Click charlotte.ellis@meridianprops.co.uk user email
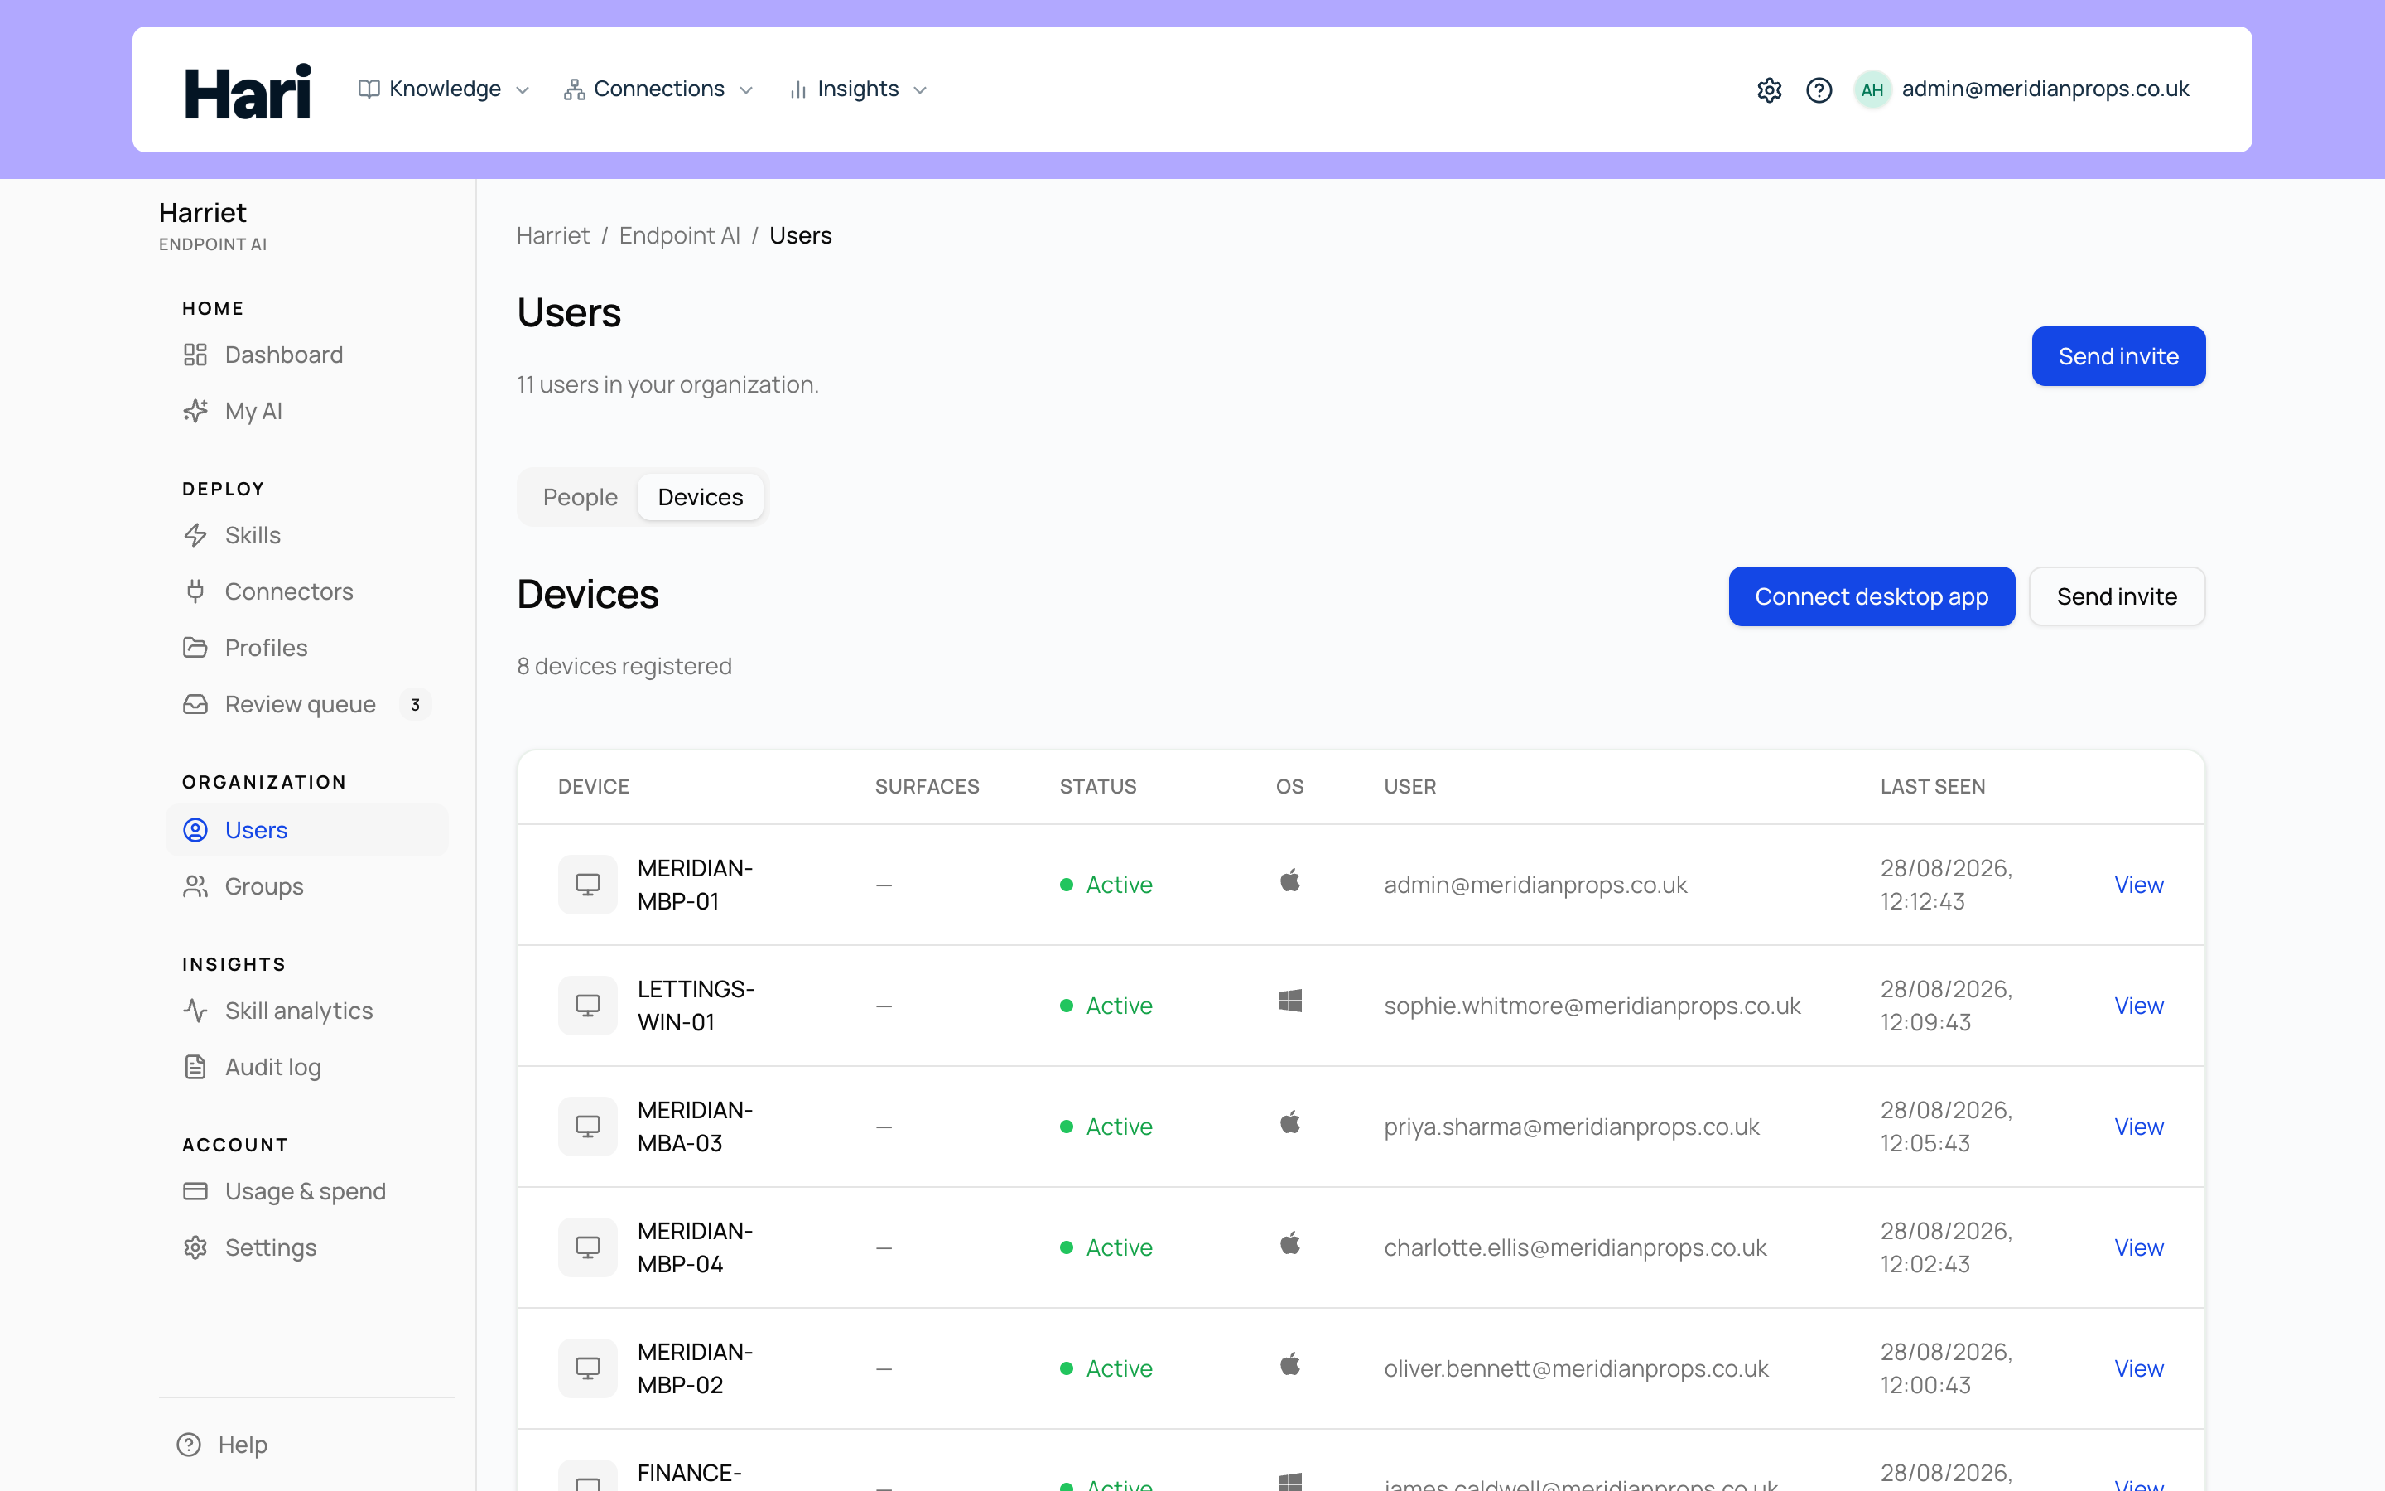 (x=1575, y=1247)
